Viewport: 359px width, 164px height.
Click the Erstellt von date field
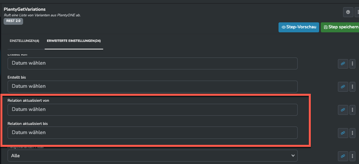153,63
